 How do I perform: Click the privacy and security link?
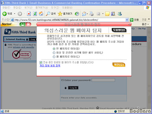coord(23,47)
